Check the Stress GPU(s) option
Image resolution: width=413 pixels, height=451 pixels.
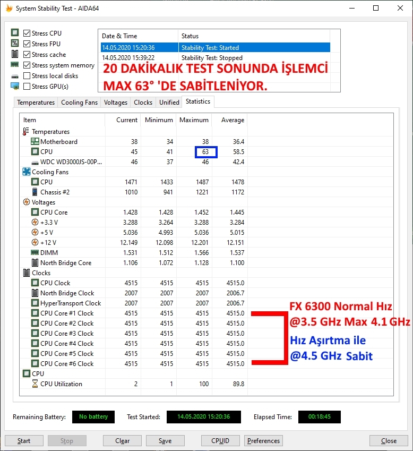click(27, 87)
